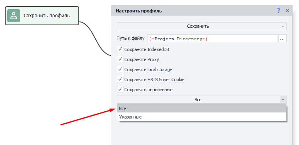Click the profile icon on Сохранить профиль block

click(14, 16)
